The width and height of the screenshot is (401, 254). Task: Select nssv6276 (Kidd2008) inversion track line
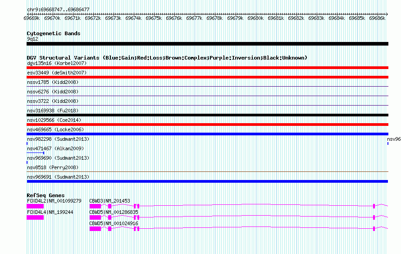207,96
